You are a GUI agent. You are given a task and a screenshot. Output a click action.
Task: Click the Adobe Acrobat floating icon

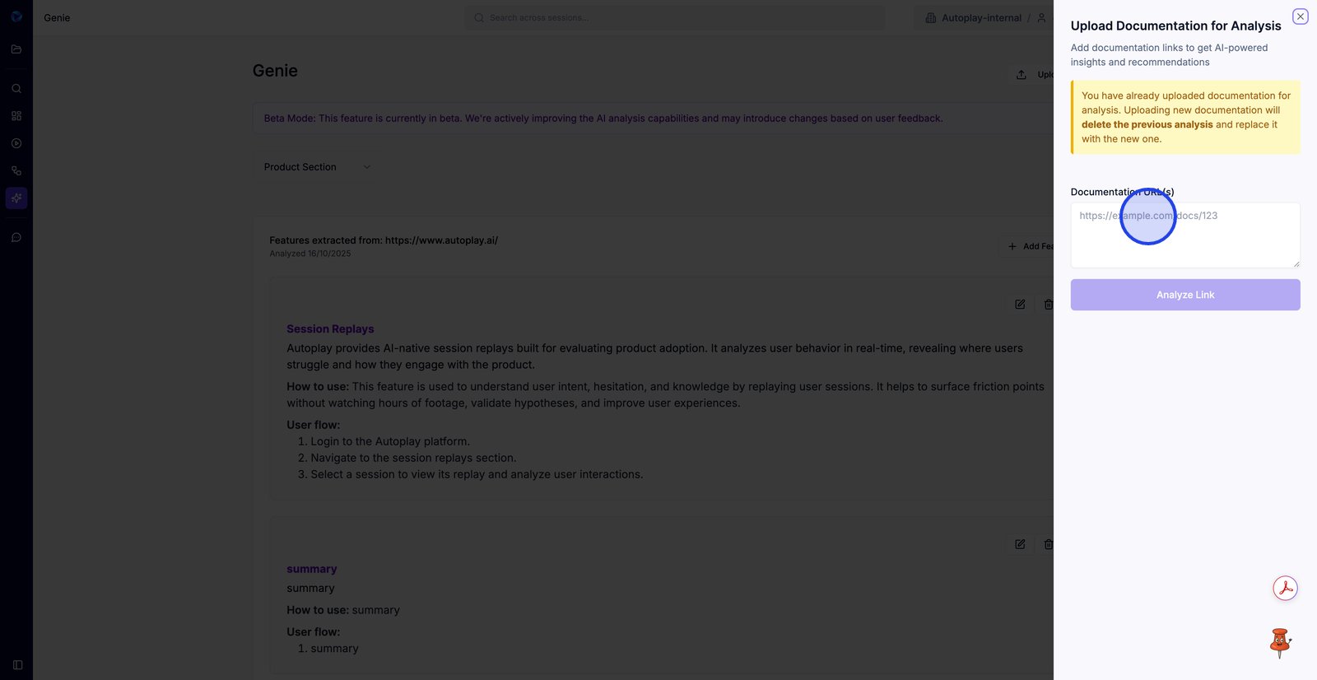click(x=1285, y=588)
